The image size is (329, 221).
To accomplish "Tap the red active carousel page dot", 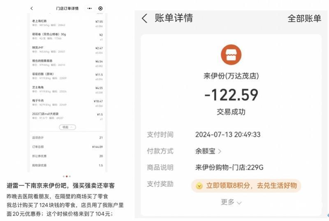I will coord(67,176).
